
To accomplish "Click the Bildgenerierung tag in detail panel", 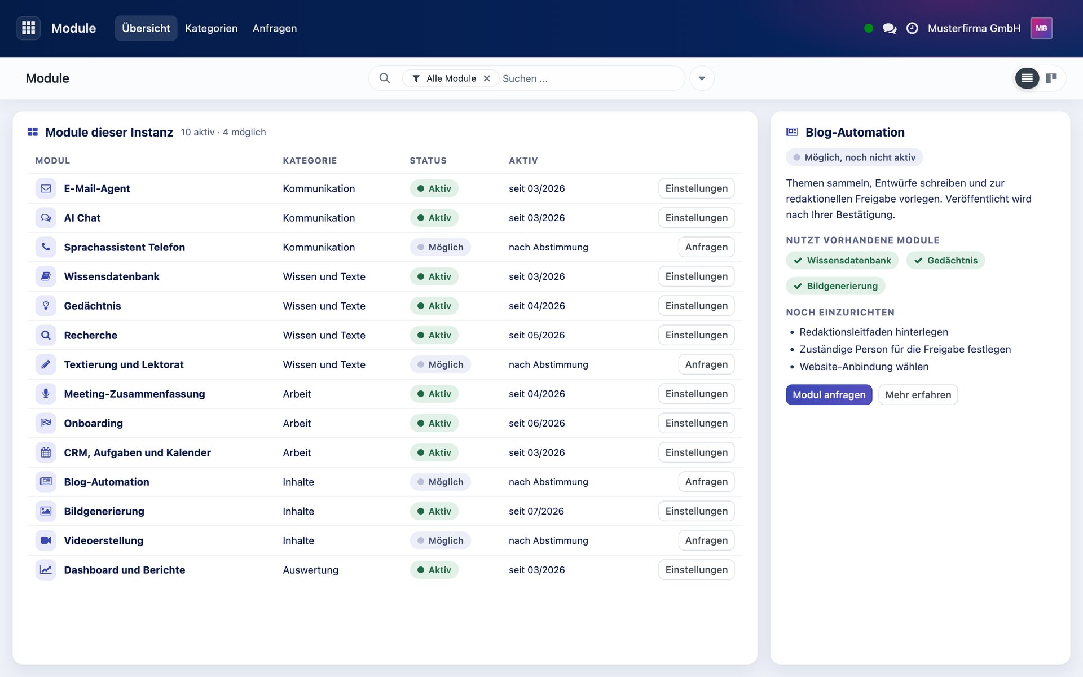I will pyautogui.click(x=835, y=286).
